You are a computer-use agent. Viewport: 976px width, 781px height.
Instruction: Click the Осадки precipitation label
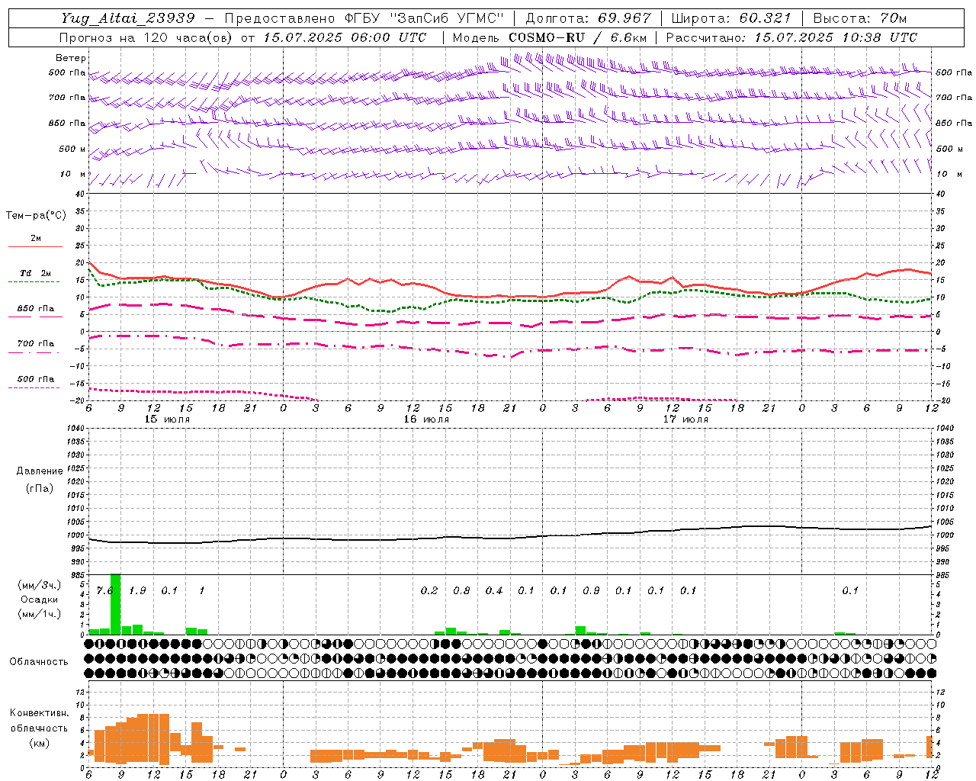(x=40, y=600)
